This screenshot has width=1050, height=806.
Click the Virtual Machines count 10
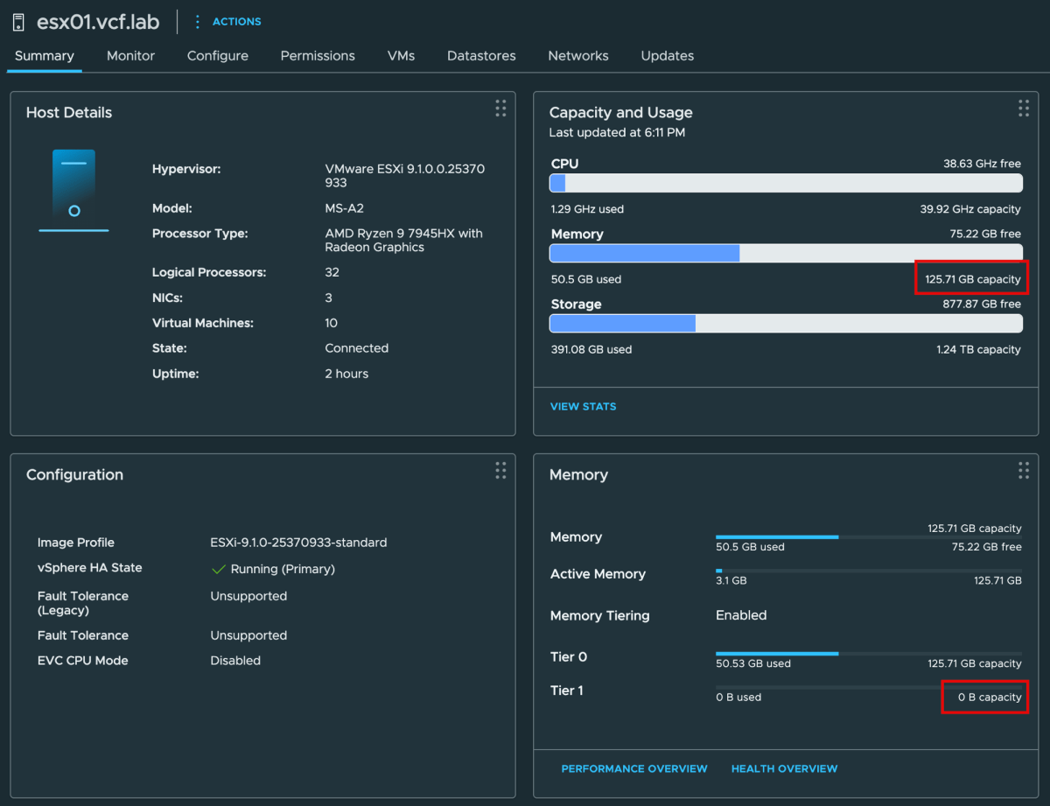point(331,323)
